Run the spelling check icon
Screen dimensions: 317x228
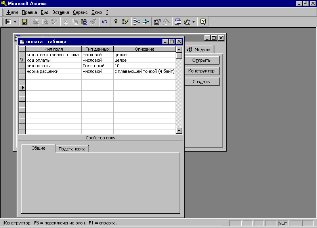54,22
